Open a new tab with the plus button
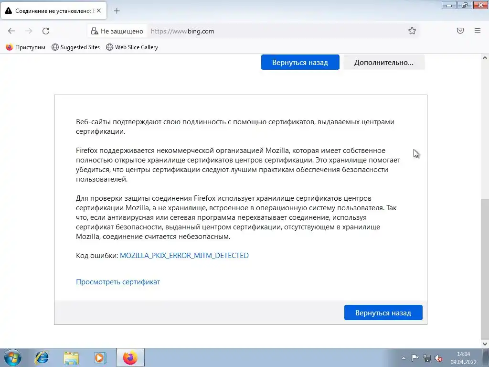Image resolution: width=489 pixels, height=367 pixels. [x=117, y=11]
